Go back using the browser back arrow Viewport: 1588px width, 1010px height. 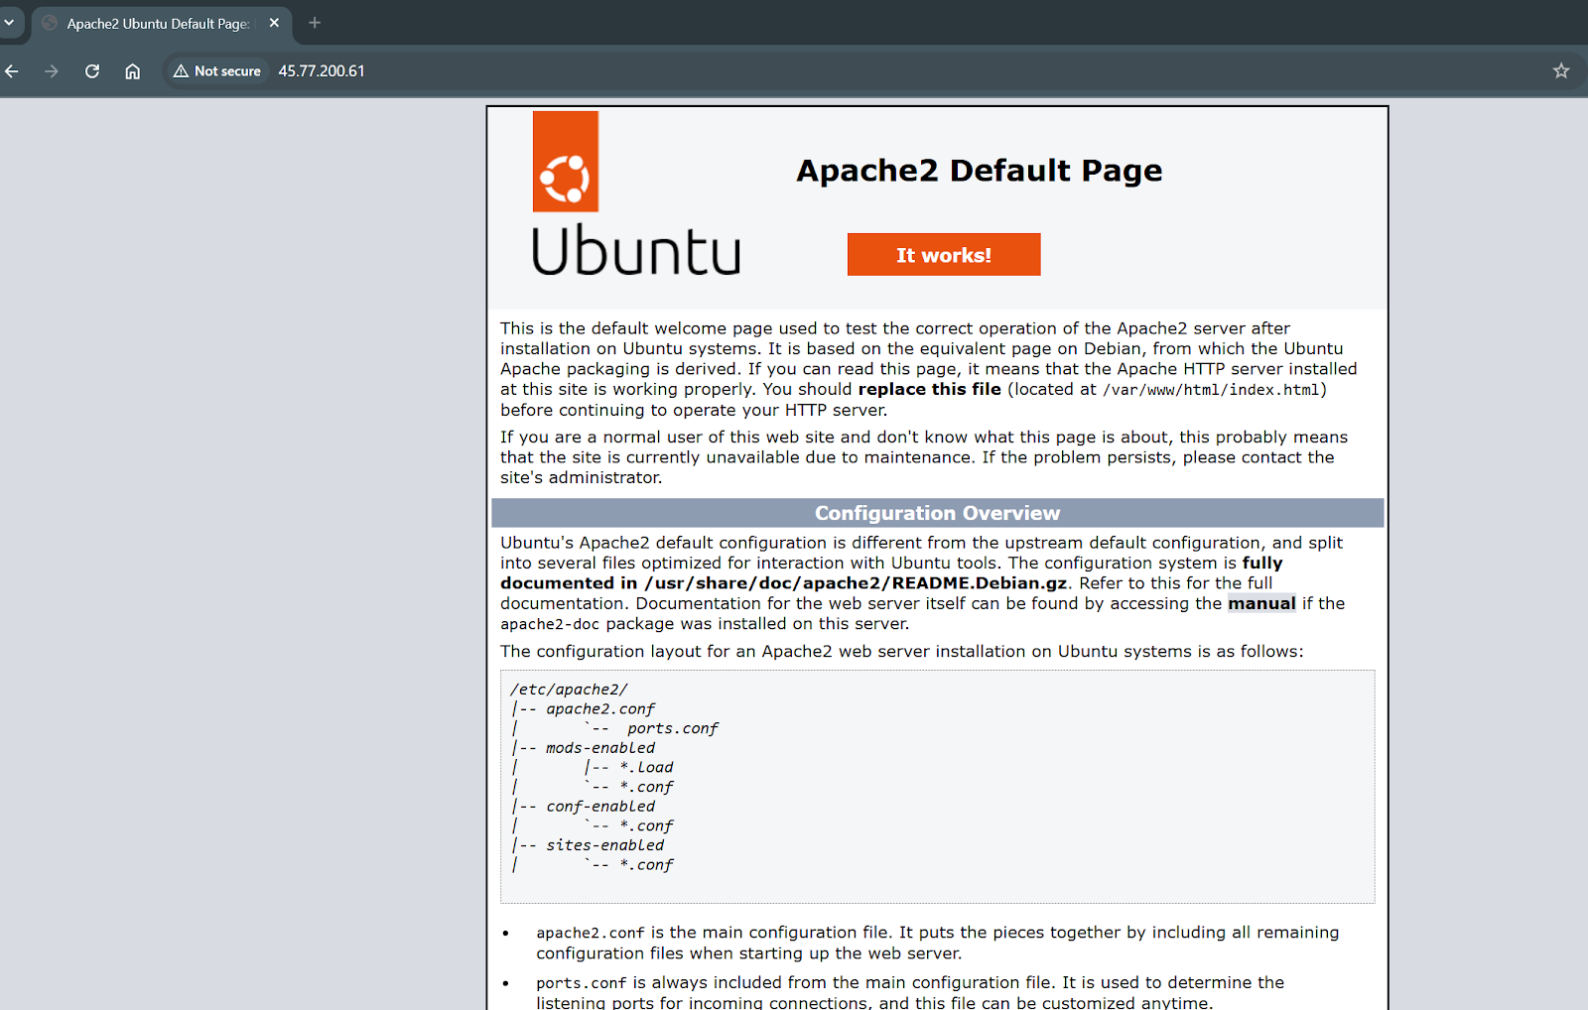point(12,71)
